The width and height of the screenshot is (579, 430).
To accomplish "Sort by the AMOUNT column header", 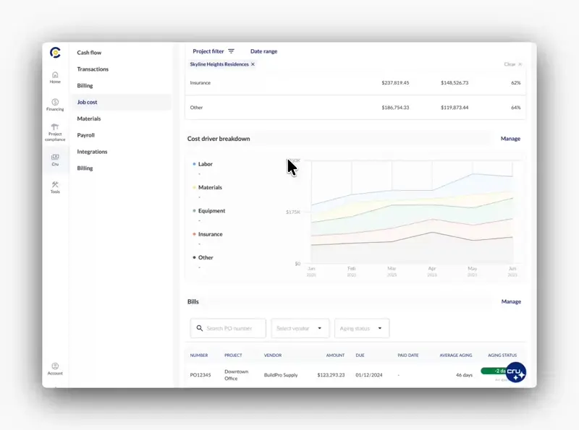I will (x=335, y=355).
